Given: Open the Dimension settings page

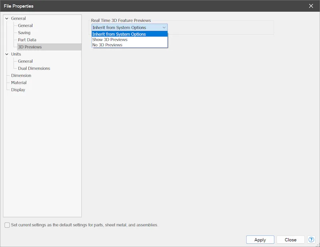Looking at the screenshot, I should tap(21, 76).
